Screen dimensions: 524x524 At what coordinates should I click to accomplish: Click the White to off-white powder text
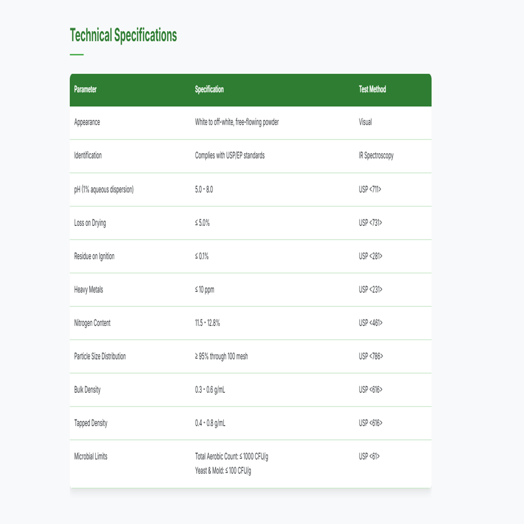pyautogui.click(x=237, y=122)
